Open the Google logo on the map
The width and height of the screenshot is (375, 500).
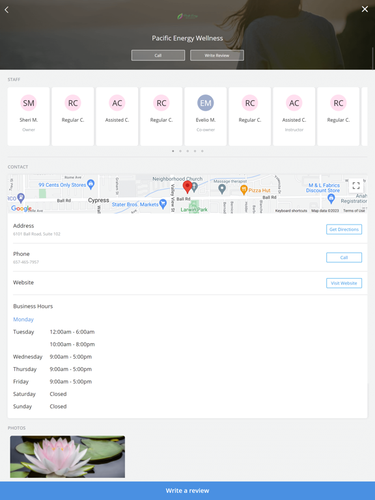coord(21,208)
